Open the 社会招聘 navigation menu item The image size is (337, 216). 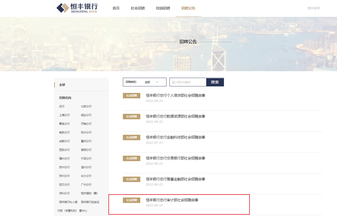[138, 8]
